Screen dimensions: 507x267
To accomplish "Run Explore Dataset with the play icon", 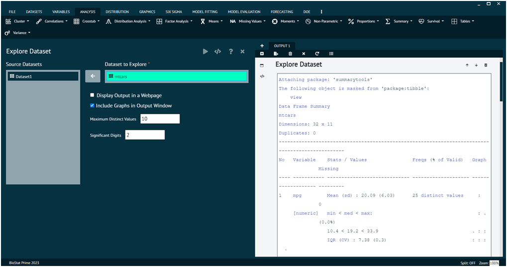I will (205, 51).
